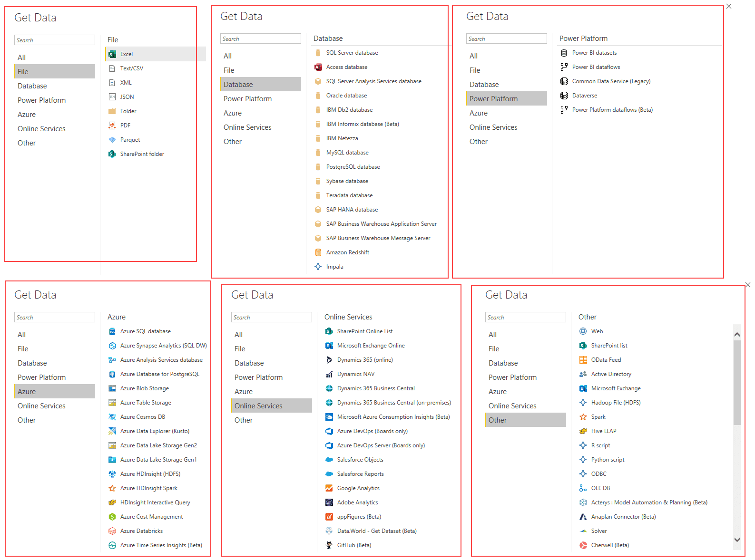Viewport: 755px width, 560px height.
Task: Click the Power BI datasets icon
Action: point(564,53)
